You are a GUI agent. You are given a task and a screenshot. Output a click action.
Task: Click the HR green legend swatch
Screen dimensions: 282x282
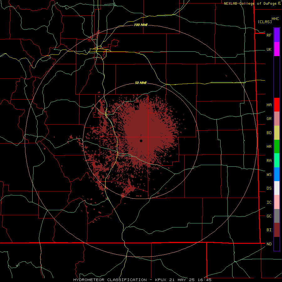click(x=277, y=147)
